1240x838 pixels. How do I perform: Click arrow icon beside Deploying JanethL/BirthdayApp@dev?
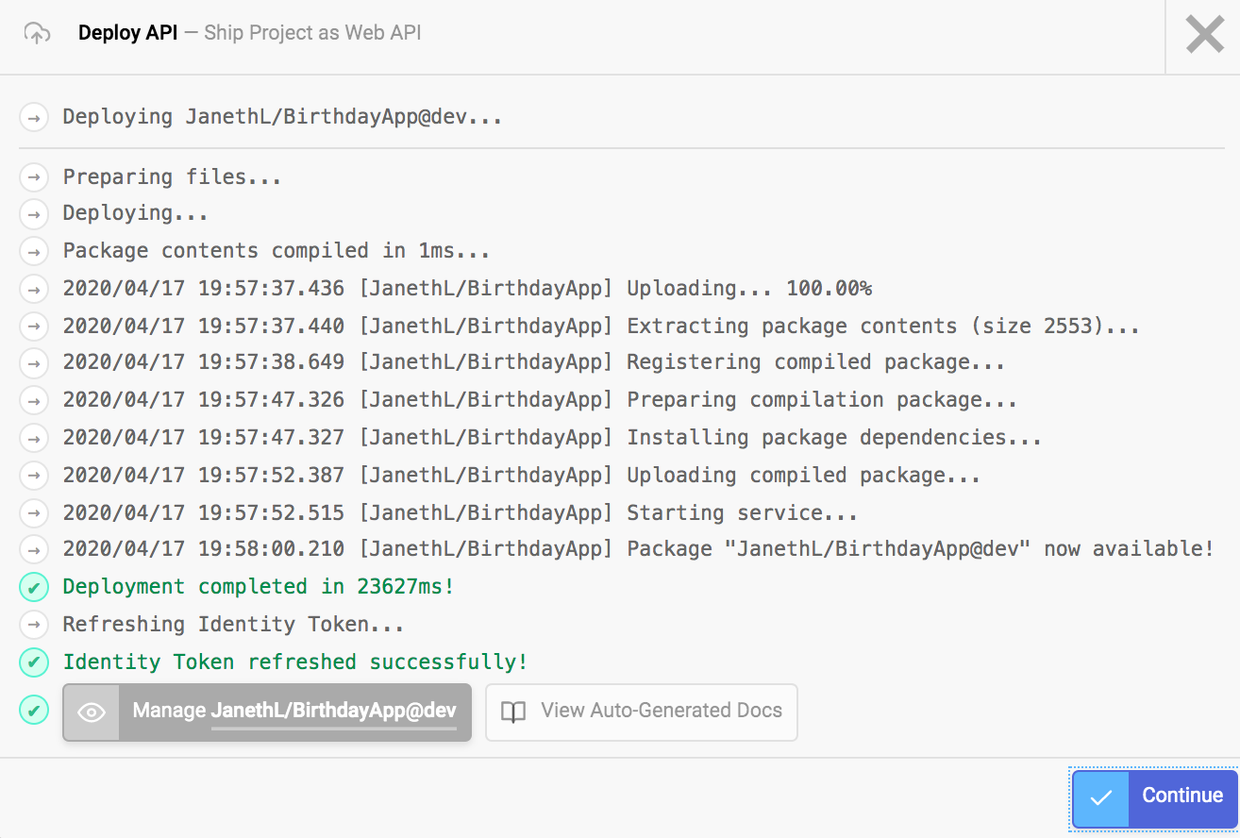tap(34, 118)
